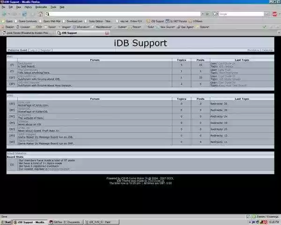The height and width of the screenshot is (225, 281).
Task: Expand the Options web developer menu
Action: [x=203, y=27]
